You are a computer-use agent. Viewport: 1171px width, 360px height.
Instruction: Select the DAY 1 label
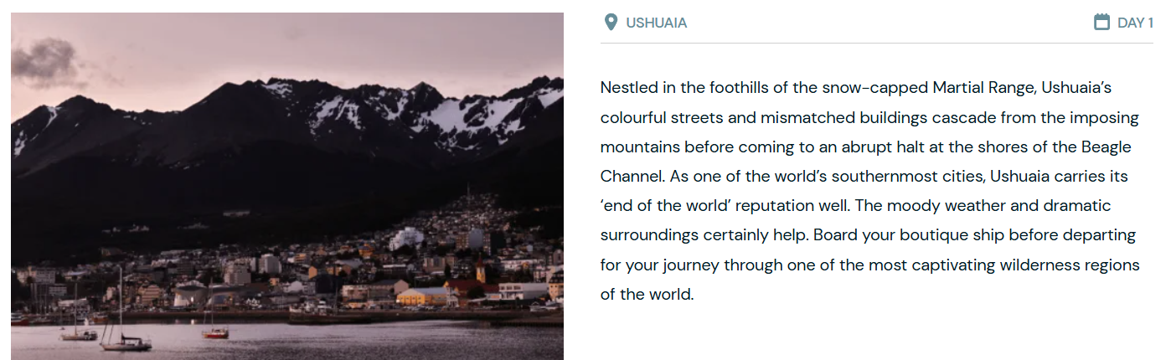tap(1135, 23)
